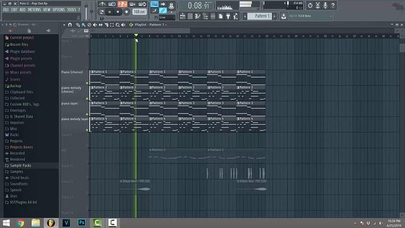This screenshot has width=405, height=228.
Task: Switch between pattern and song mode
Action: click(101, 12)
